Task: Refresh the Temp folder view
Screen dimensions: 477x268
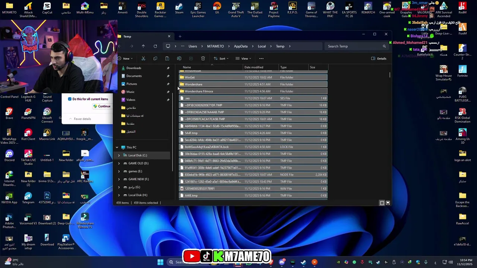Action: coord(155,46)
